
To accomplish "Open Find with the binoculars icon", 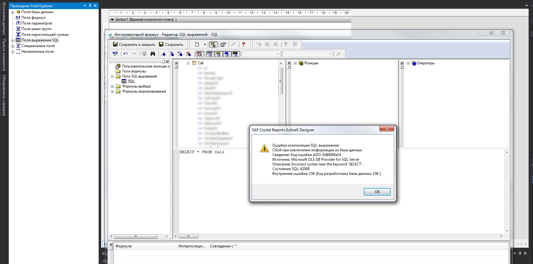I will pos(153,54).
